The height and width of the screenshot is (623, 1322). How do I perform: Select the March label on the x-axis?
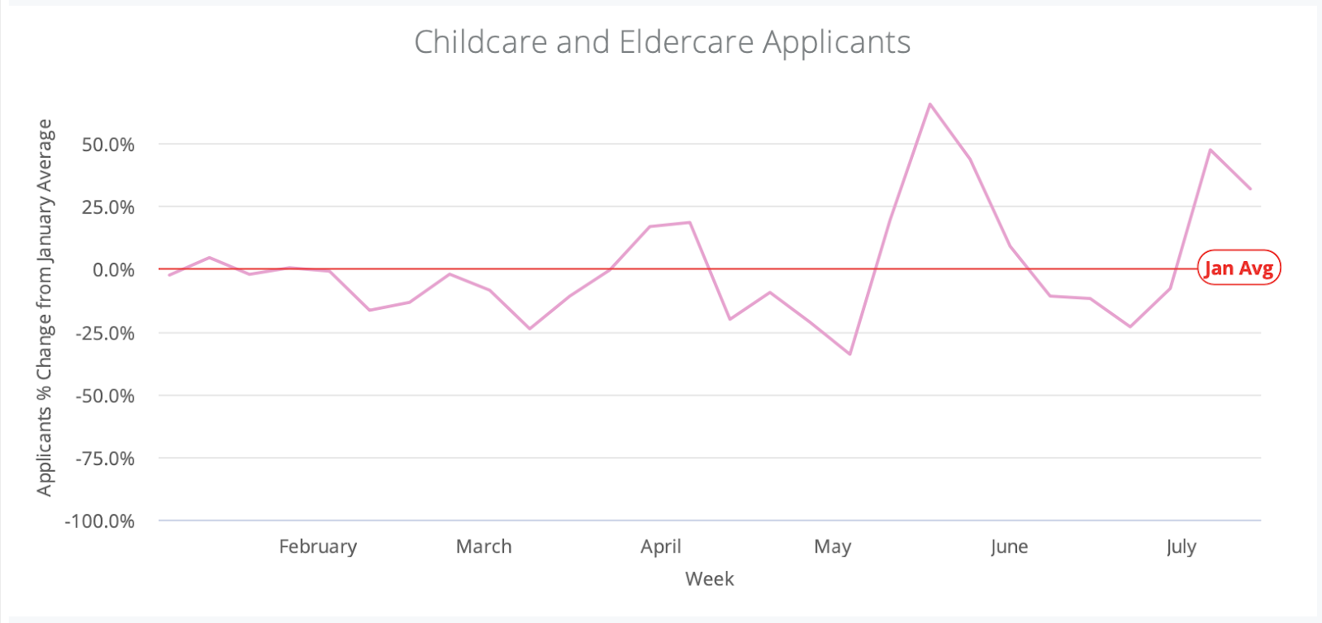coord(483,546)
